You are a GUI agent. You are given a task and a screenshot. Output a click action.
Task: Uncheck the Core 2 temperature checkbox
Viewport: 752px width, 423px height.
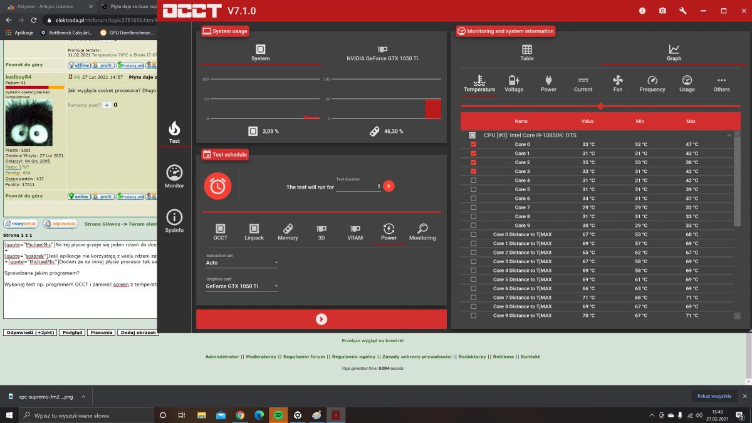pyautogui.click(x=473, y=162)
